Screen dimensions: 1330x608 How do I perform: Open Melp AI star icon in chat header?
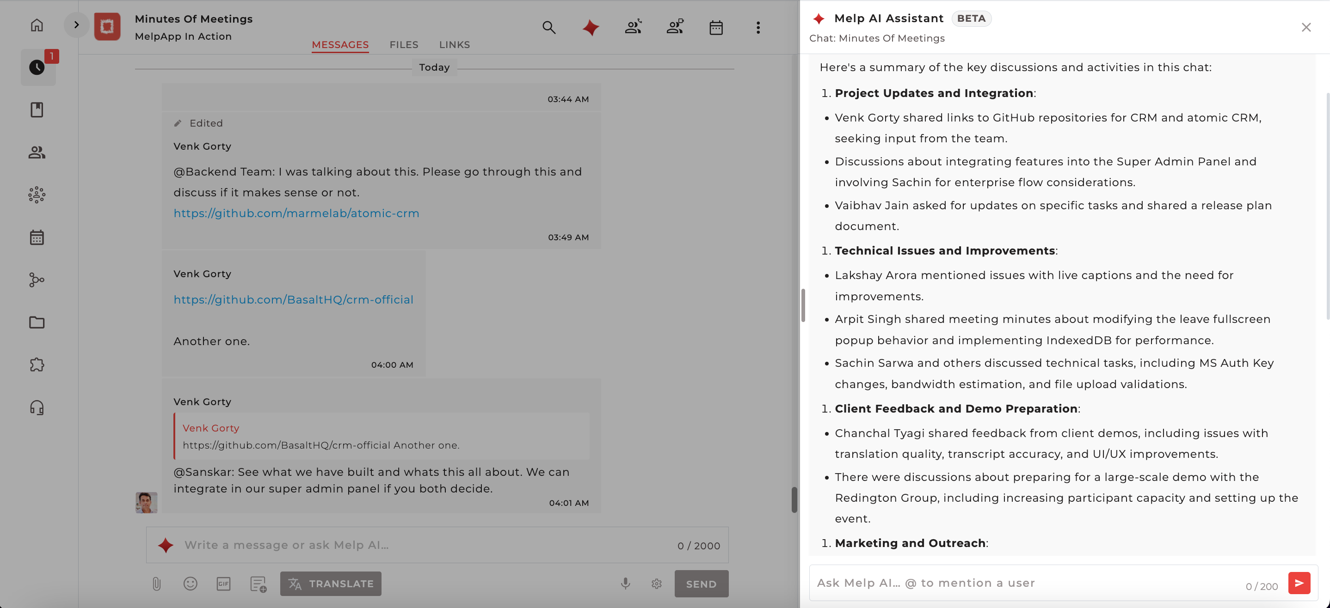click(591, 27)
